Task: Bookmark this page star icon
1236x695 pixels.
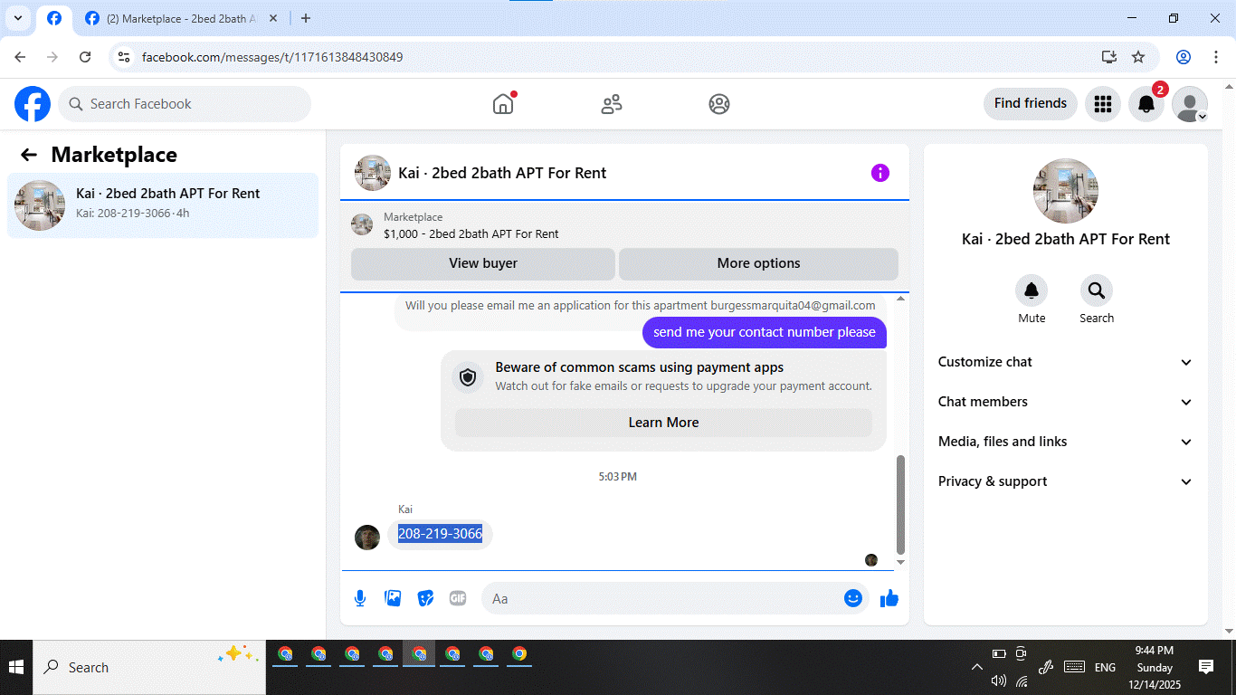Action: [1138, 57]
